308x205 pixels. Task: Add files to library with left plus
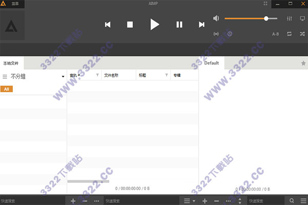click(x=73, y=201)
